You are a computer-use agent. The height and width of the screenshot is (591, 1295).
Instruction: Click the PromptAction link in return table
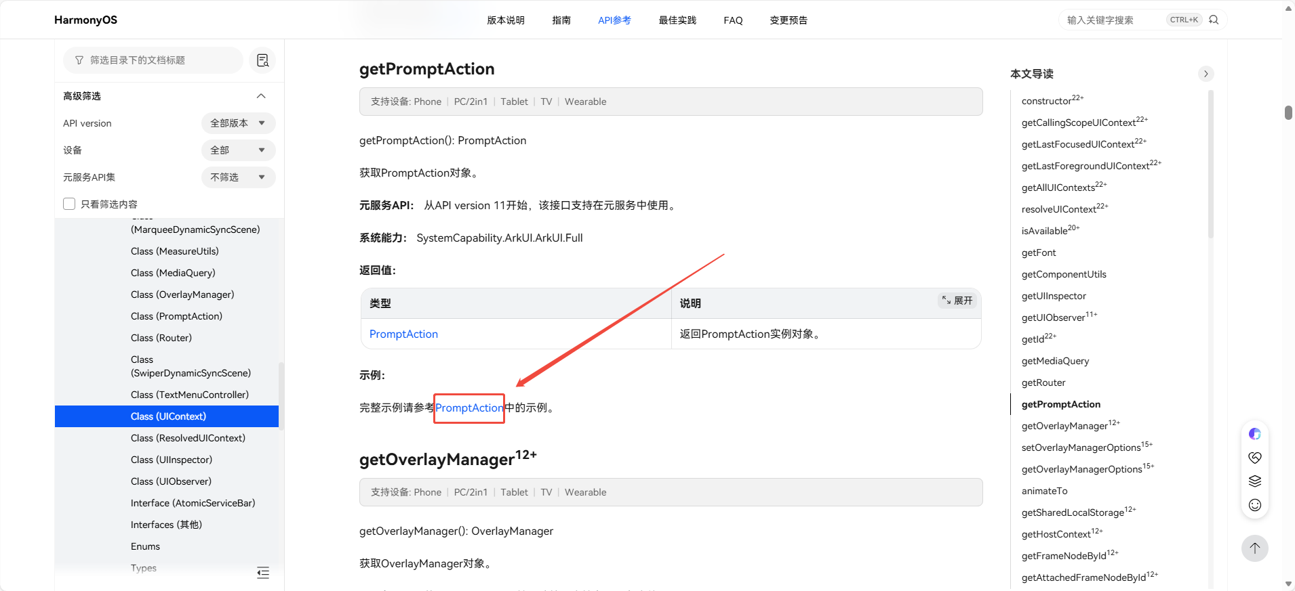(x=403, y=334)
